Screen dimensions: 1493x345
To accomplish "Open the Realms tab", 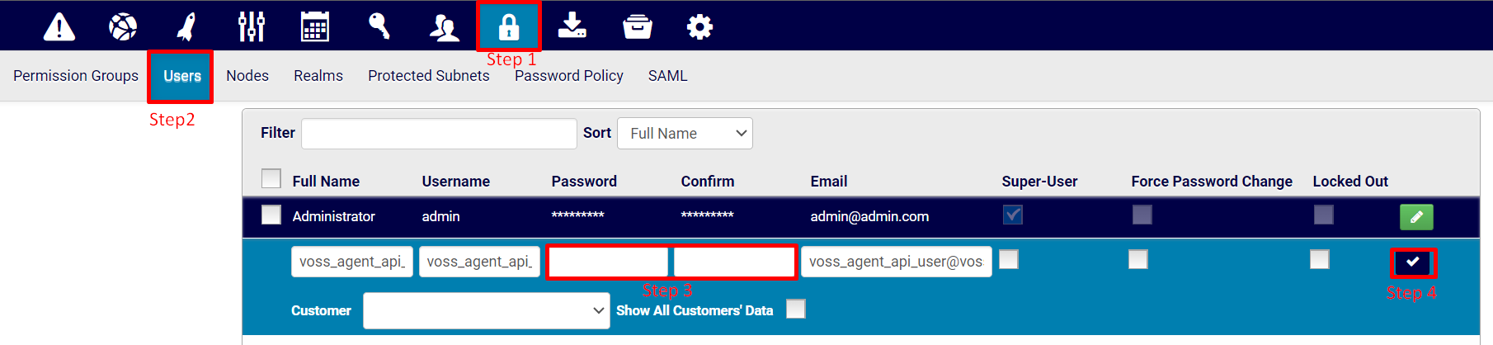I will (x=318, y=76).
